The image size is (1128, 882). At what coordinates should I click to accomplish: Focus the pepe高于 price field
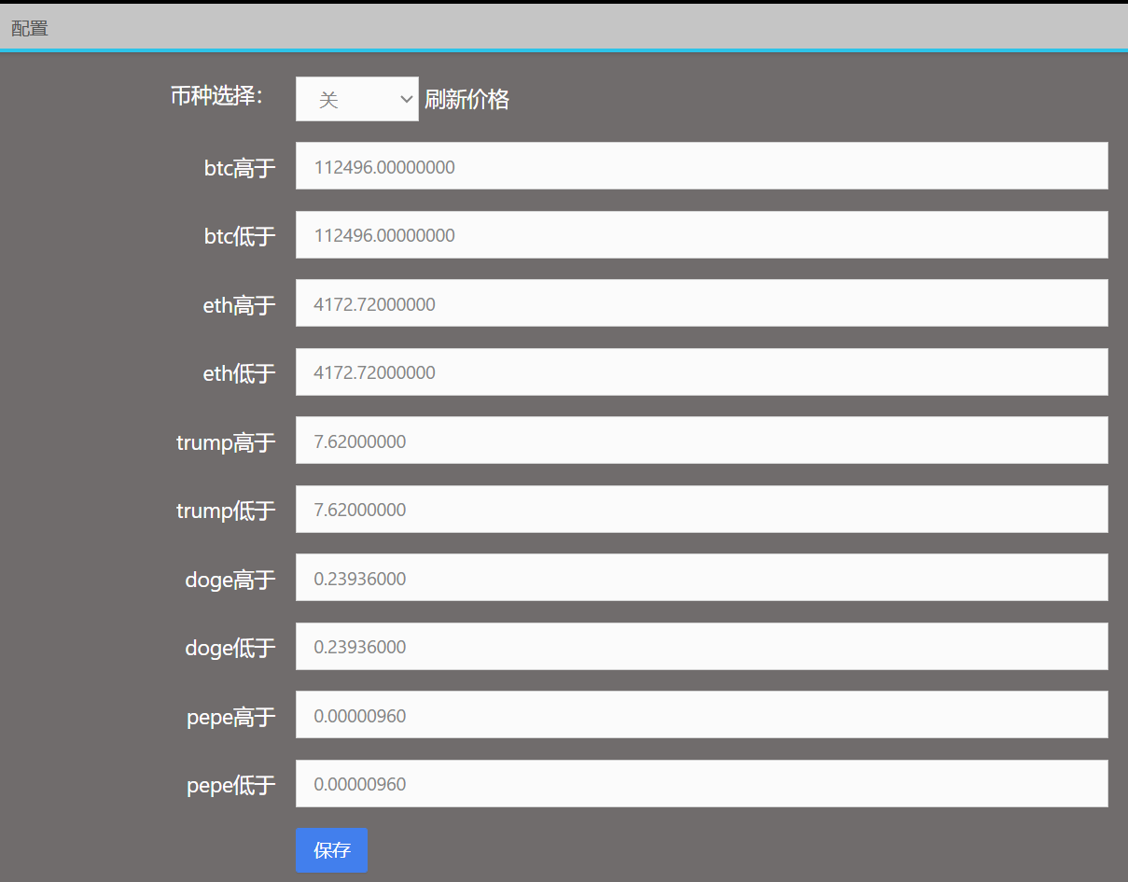[x=701, y=715]
